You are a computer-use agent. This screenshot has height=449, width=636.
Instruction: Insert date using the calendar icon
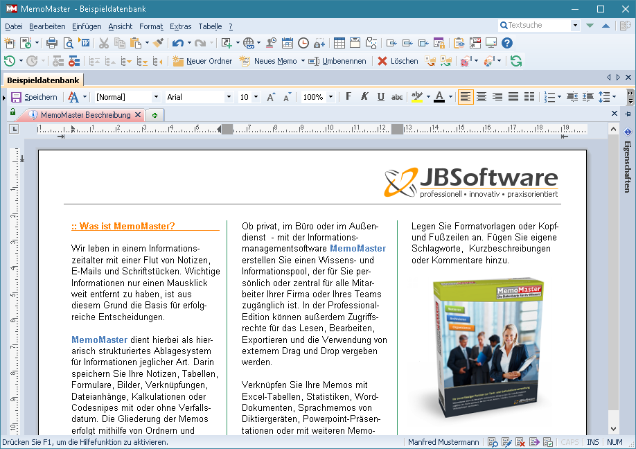click(288, 42)
